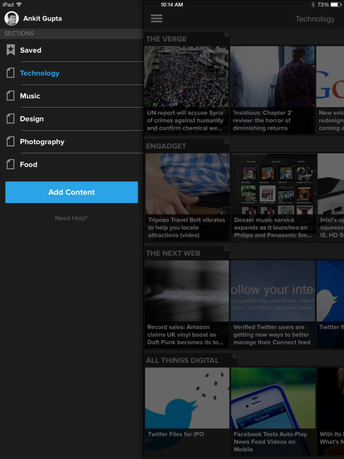Click the SECTIONS header label
This screenshot has width=344, height=459.
[19, 33]
